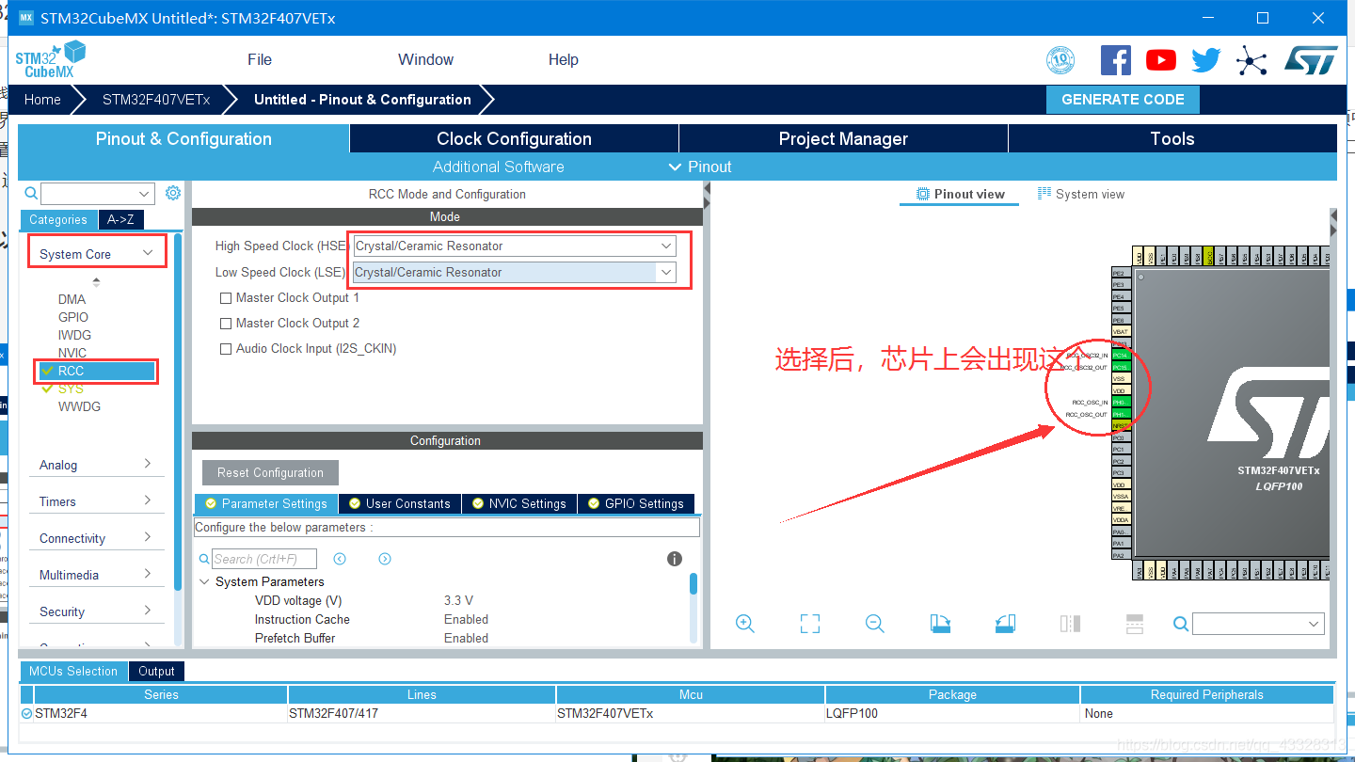Click the ST logo icon
Image resolution: width=1355 pixels, height=762 pixels.
pos(1311,60)
